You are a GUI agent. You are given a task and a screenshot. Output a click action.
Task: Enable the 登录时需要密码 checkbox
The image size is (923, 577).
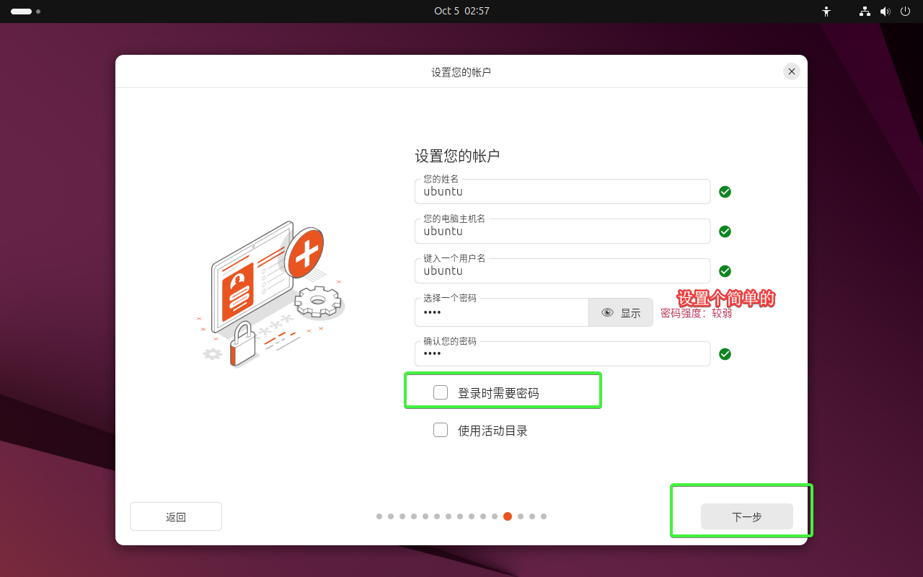click(441, 392)
